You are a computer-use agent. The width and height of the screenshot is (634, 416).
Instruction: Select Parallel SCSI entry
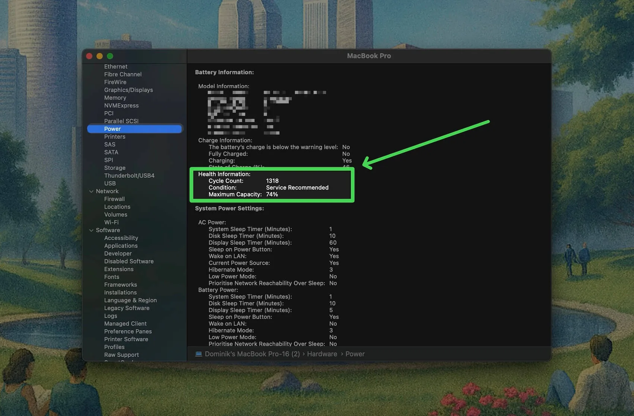point(121,121)
